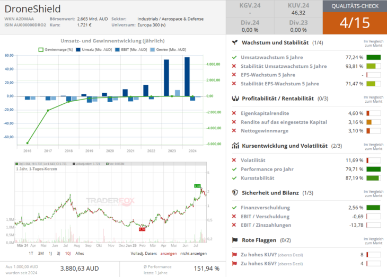Click the green check for Performance pro Jahr

tap(234, 169)
